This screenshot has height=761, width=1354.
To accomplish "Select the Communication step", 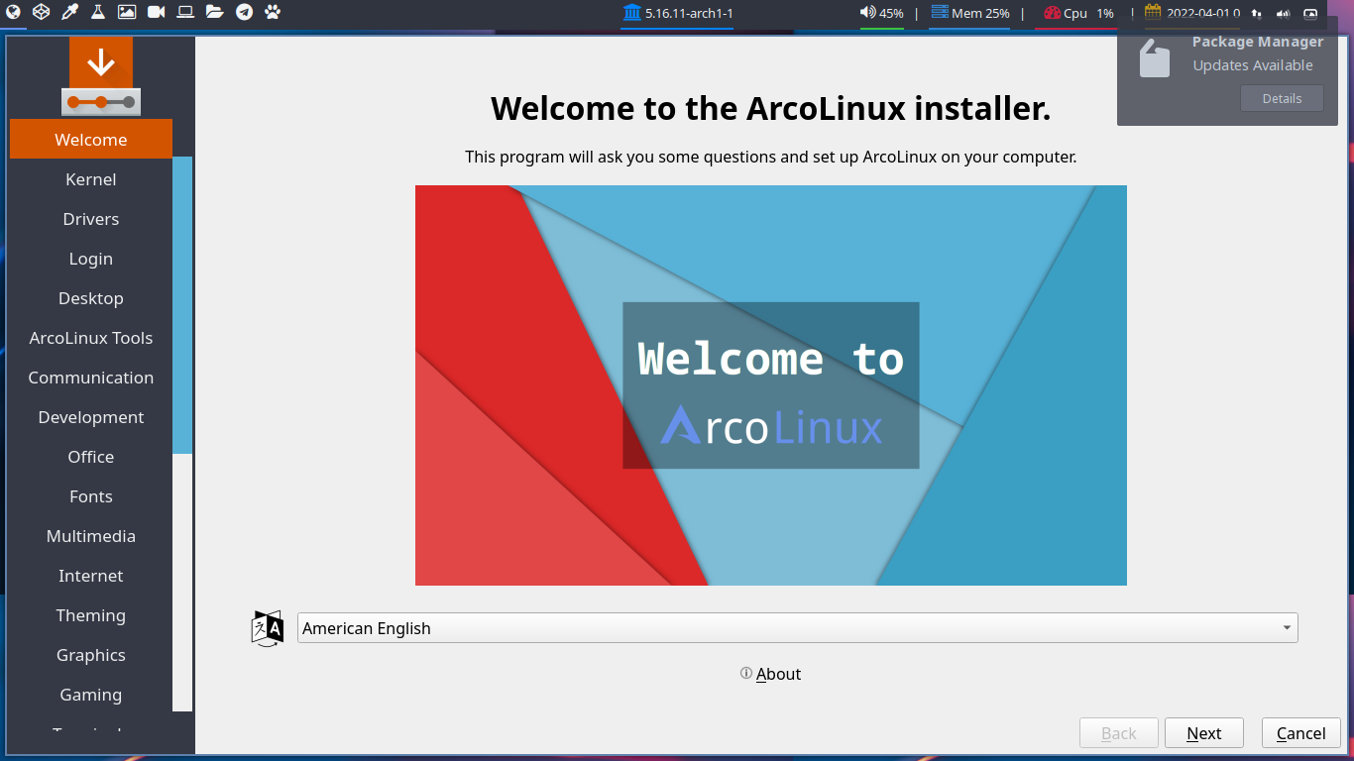I will 91,378.
